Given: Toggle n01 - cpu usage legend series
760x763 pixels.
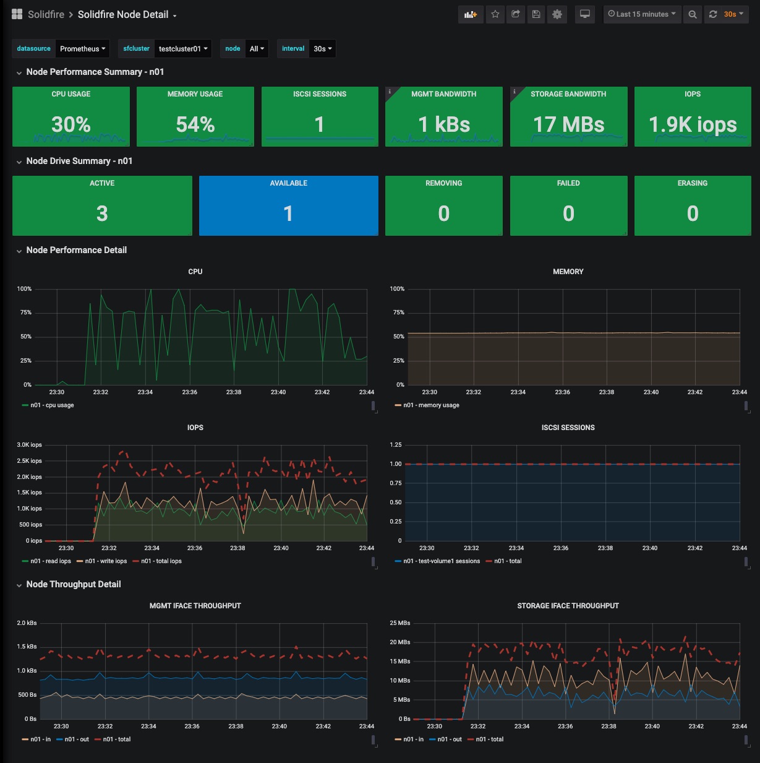Looking at the screenshot, I should tap(52, 405).
